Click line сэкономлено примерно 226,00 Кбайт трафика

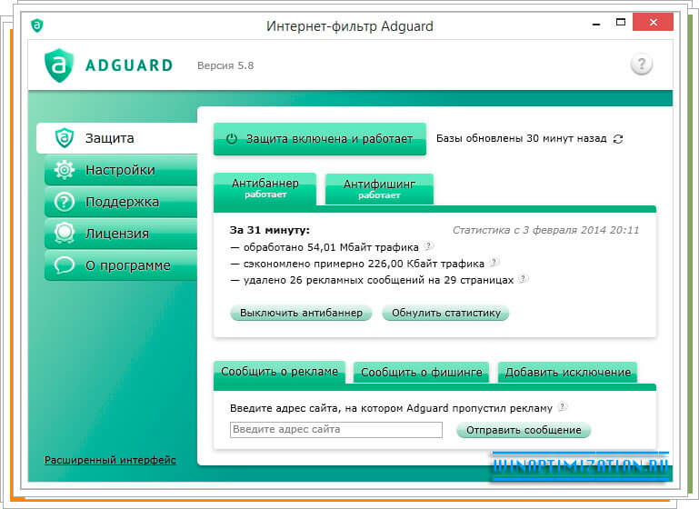[357, 264]
